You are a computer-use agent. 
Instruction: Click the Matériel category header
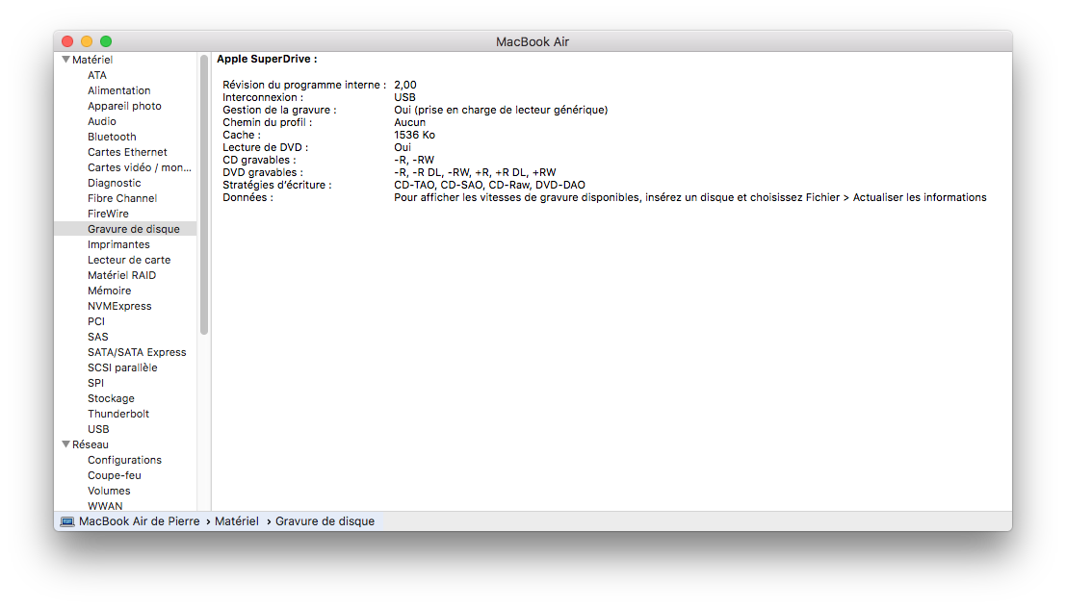tap(92, 60)
